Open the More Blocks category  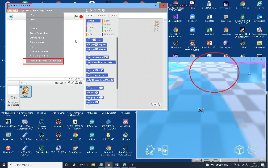click(x=109, y=34)
